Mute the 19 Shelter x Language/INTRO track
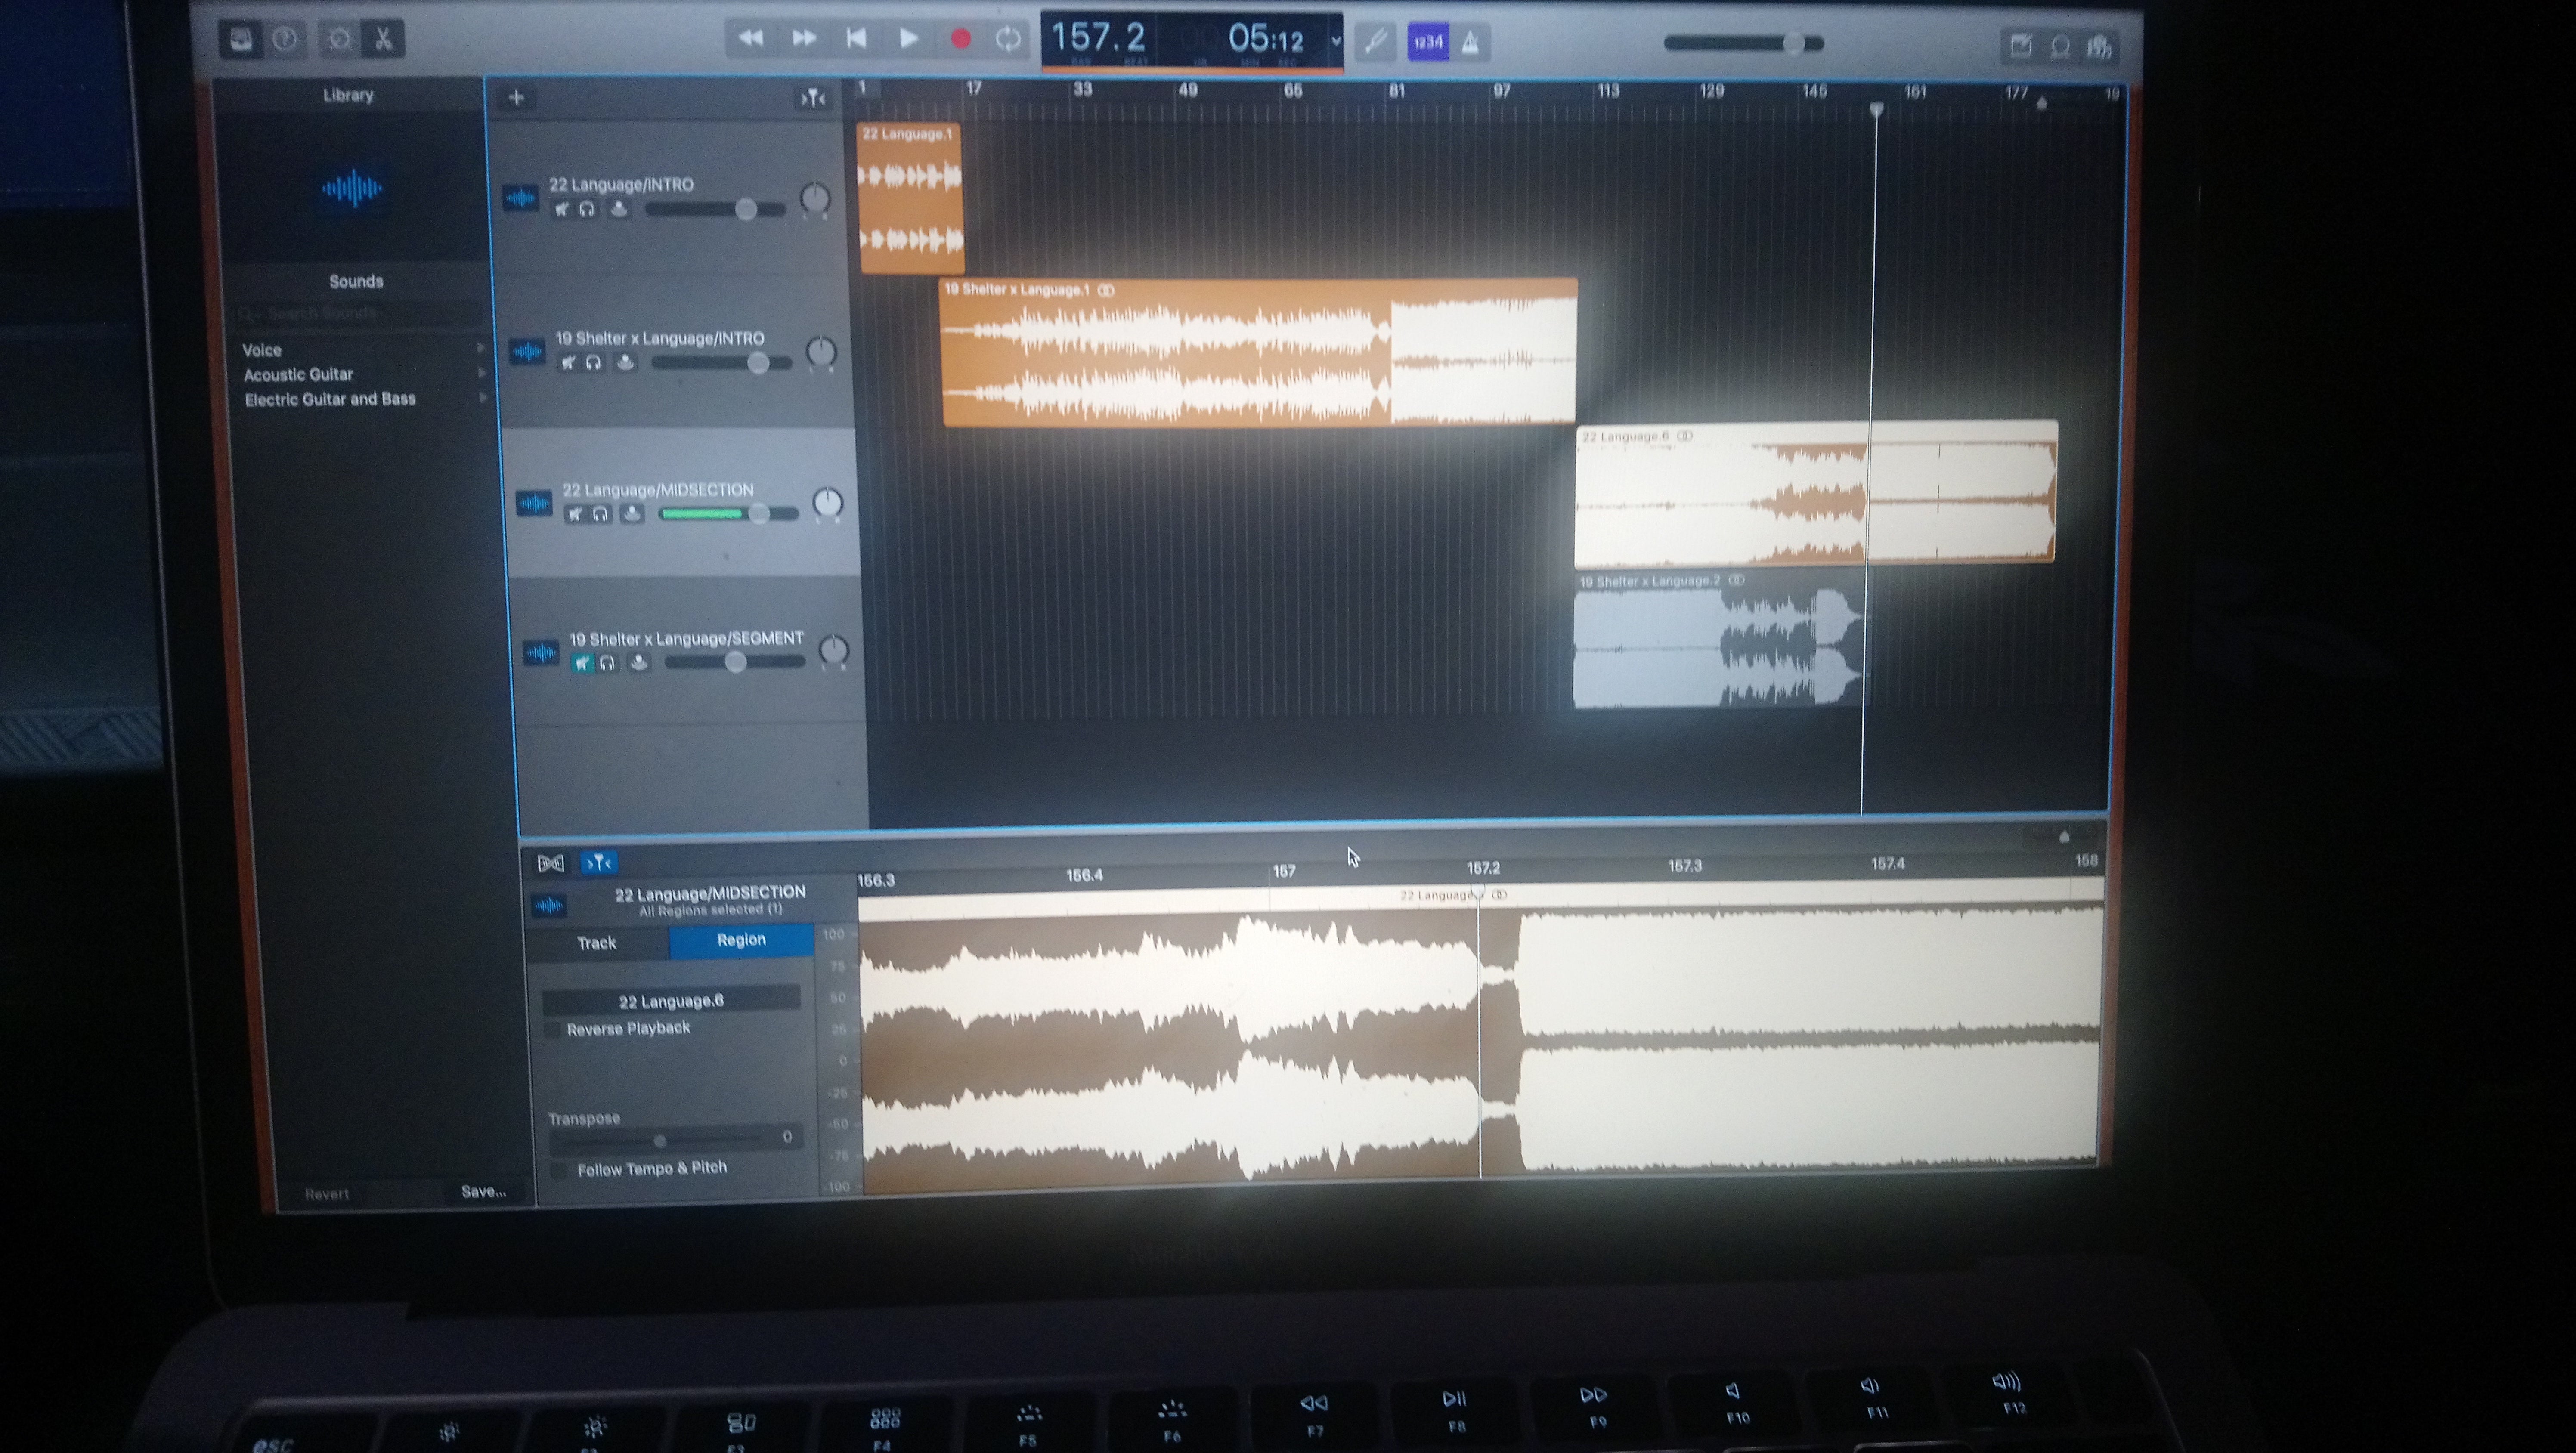This screenshot has width=2576, height=1453. coord(568,362)
